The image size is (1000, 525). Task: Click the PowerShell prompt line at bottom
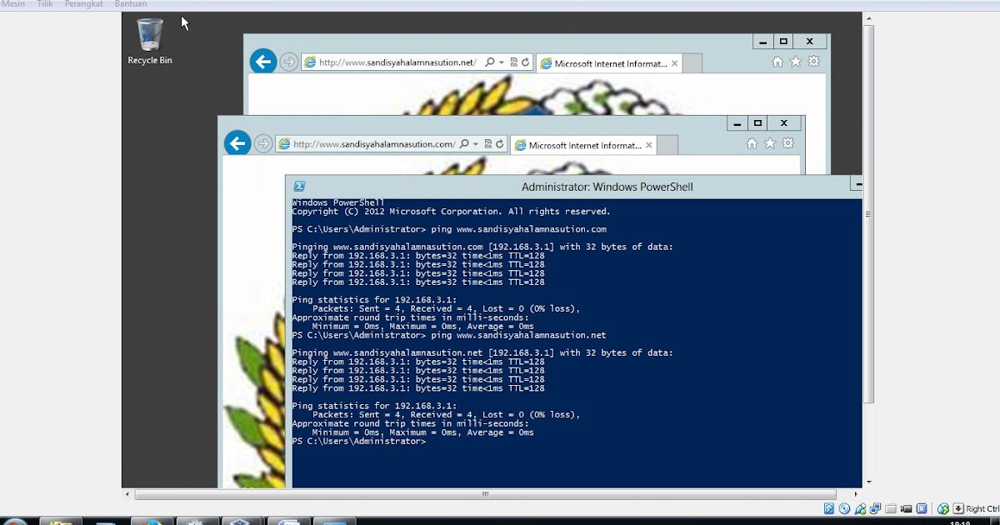[x=358, y=441]
